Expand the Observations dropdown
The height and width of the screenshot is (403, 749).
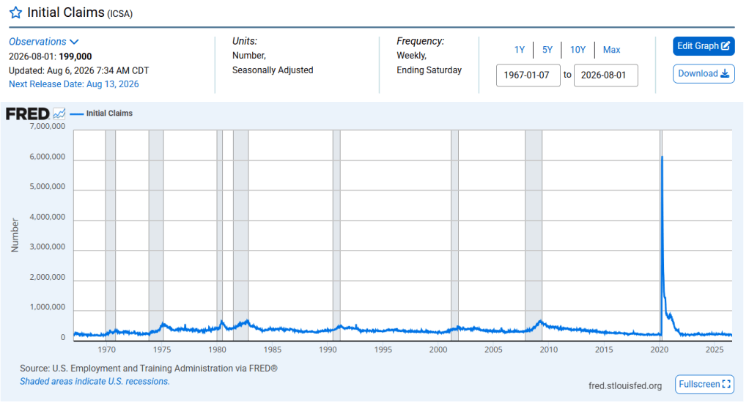pyautogui.click(x=43, y=42)
